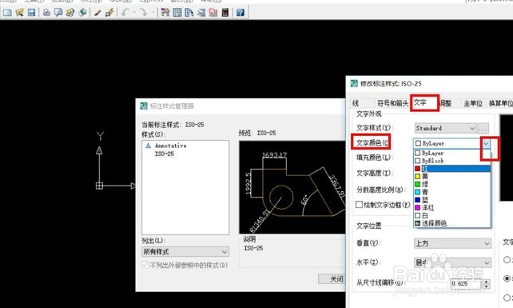Click 关闭 button in style manager
This screenshot has height=308, width=513.
tap(332, 279)
